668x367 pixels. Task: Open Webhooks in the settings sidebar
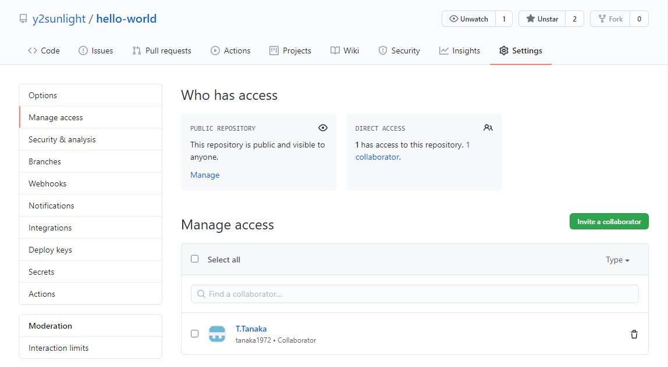(48, 183)
